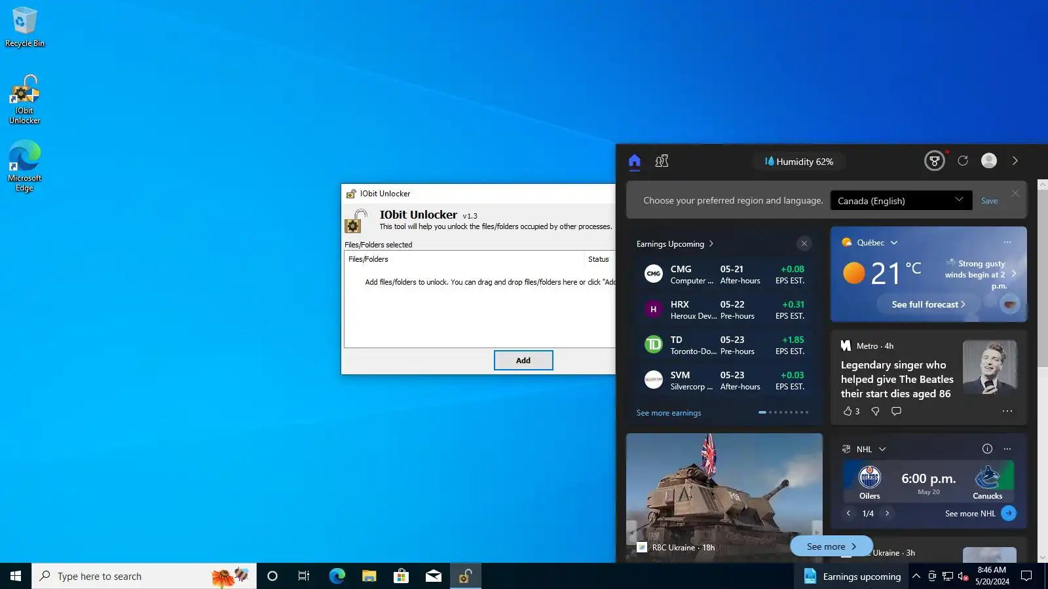Open the Earnings Upcoming heading link
This screenshot has width=1048, height=589.
pyautogui.click(x=675, y=244)
